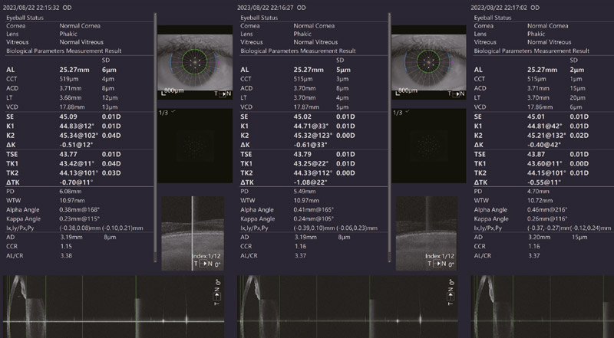Image resolution: width=614 pixels, height=338 pixels.
Task: Click TSE value 43.77
Action: (x=68, y=154)
